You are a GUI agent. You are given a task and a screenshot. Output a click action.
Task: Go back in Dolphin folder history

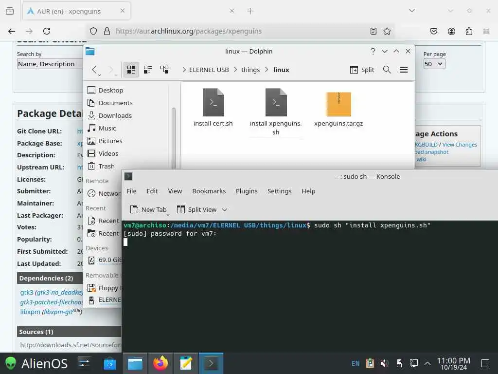94,70
